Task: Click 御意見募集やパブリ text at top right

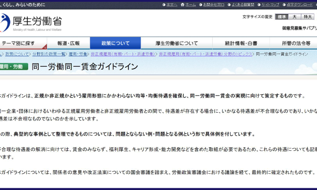Action: (299, 28)
